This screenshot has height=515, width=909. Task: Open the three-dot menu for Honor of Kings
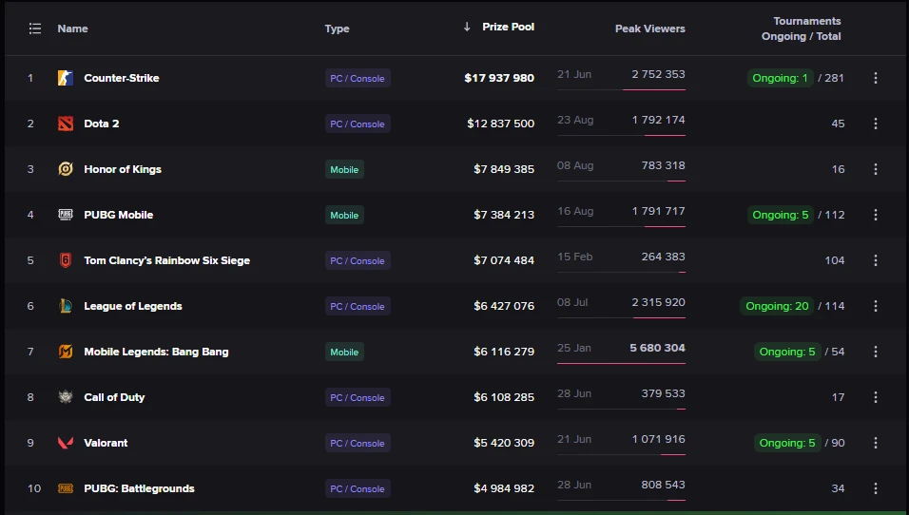(x=876, y=169)
